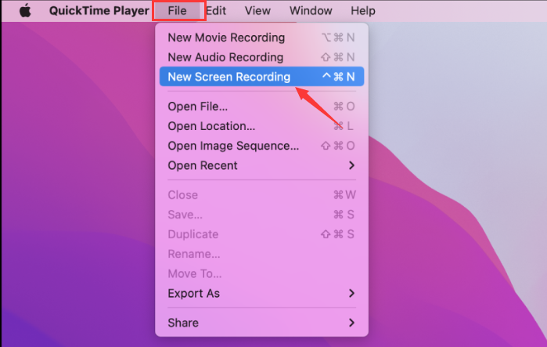
Task: Open the Help menu
Action: coord(362,11)
